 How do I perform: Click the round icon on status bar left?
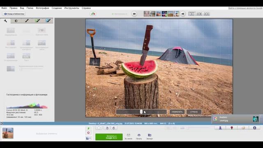tap(1, 123)
